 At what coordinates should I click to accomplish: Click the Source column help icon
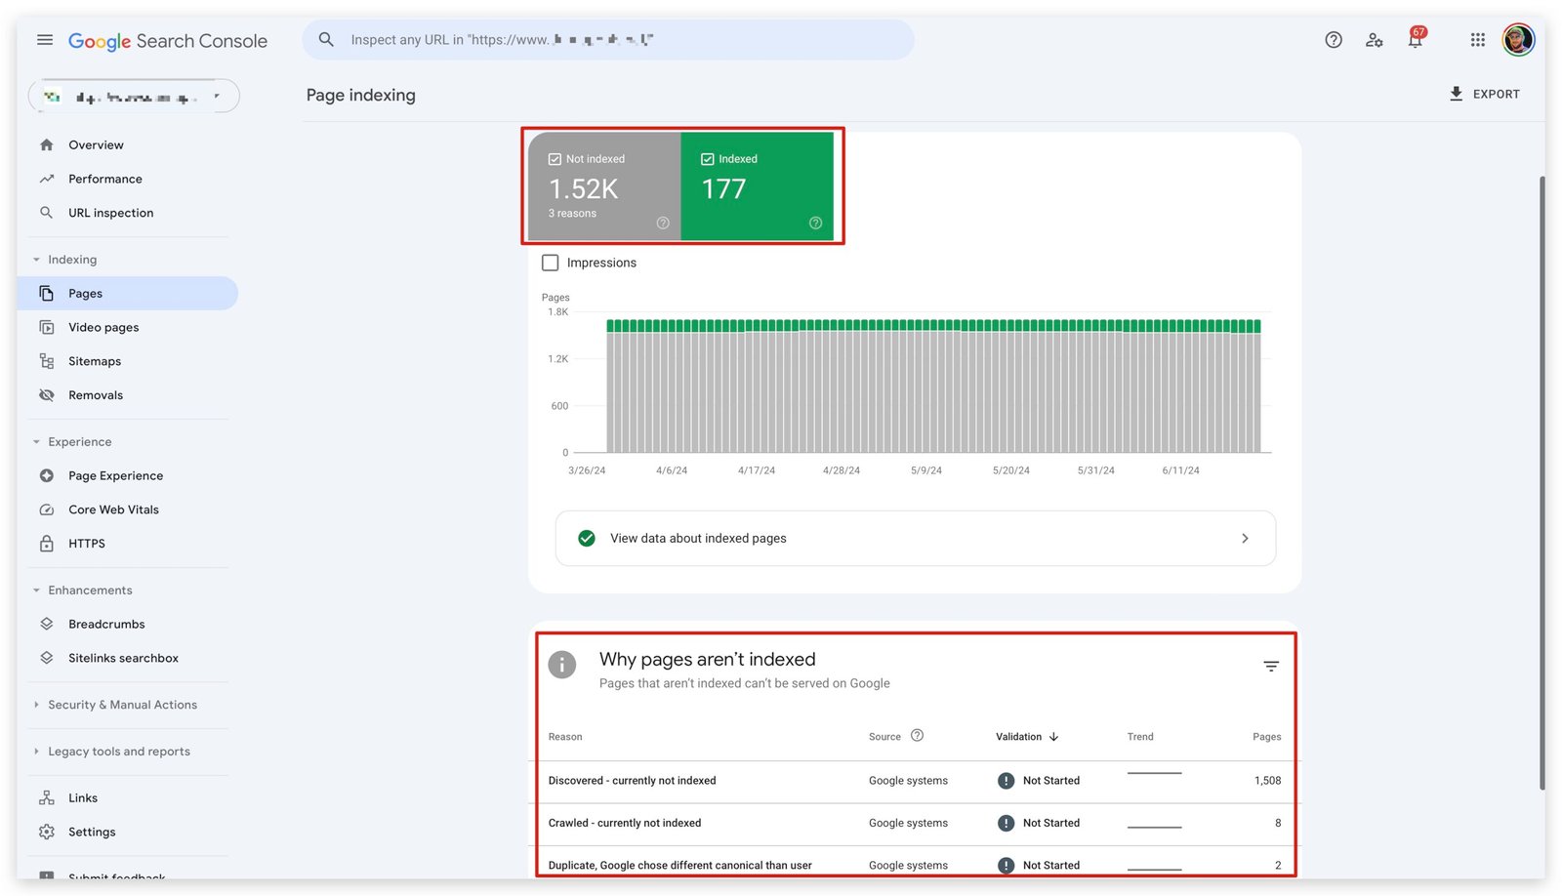click(917, 736)
